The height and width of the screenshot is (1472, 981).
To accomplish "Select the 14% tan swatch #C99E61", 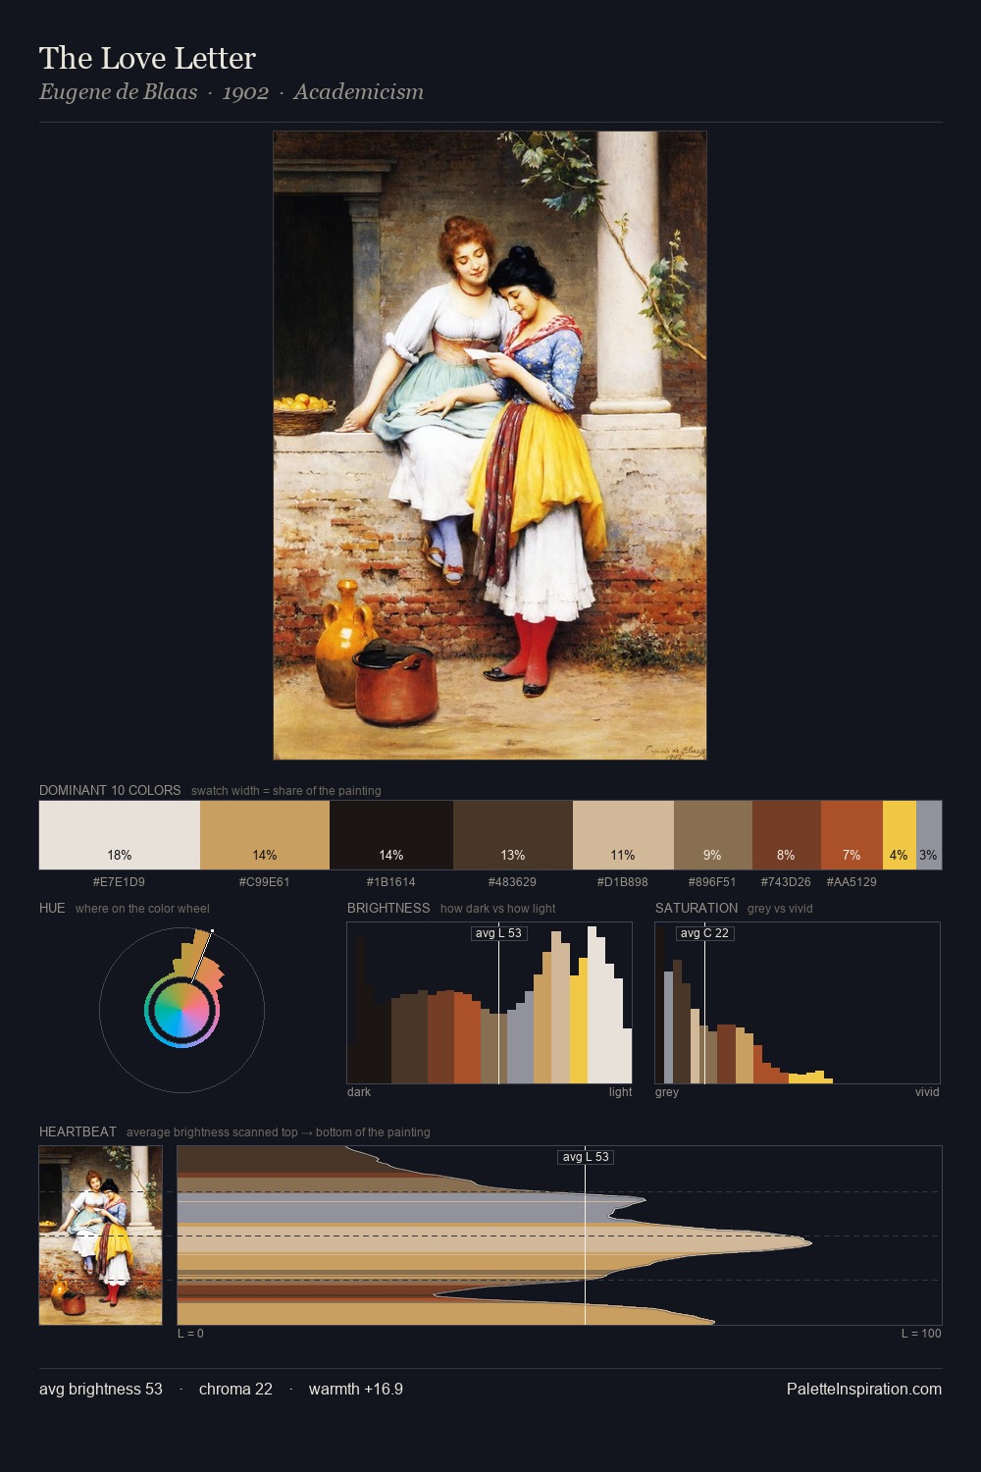I will tap(265, 835).
